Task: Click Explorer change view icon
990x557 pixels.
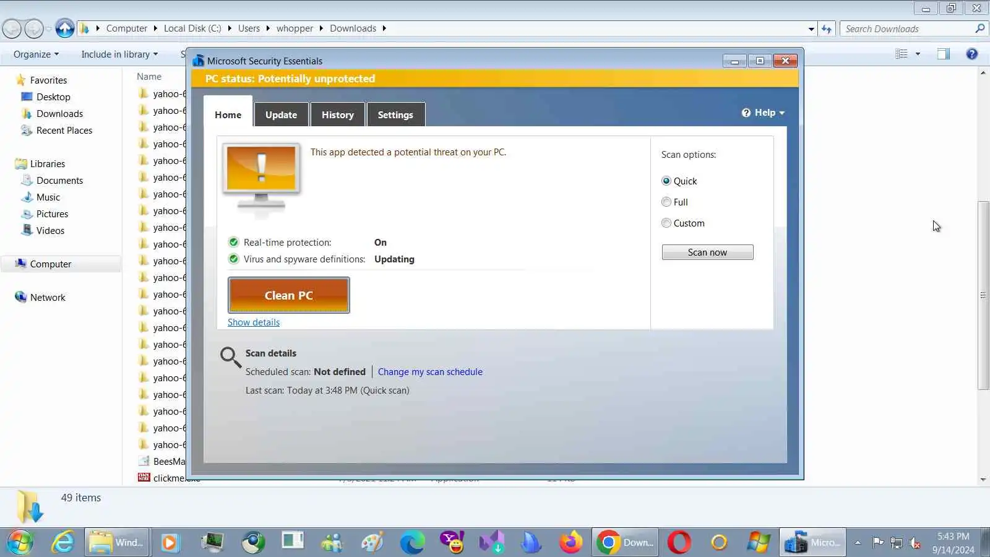Action: [x=902, y=54]
